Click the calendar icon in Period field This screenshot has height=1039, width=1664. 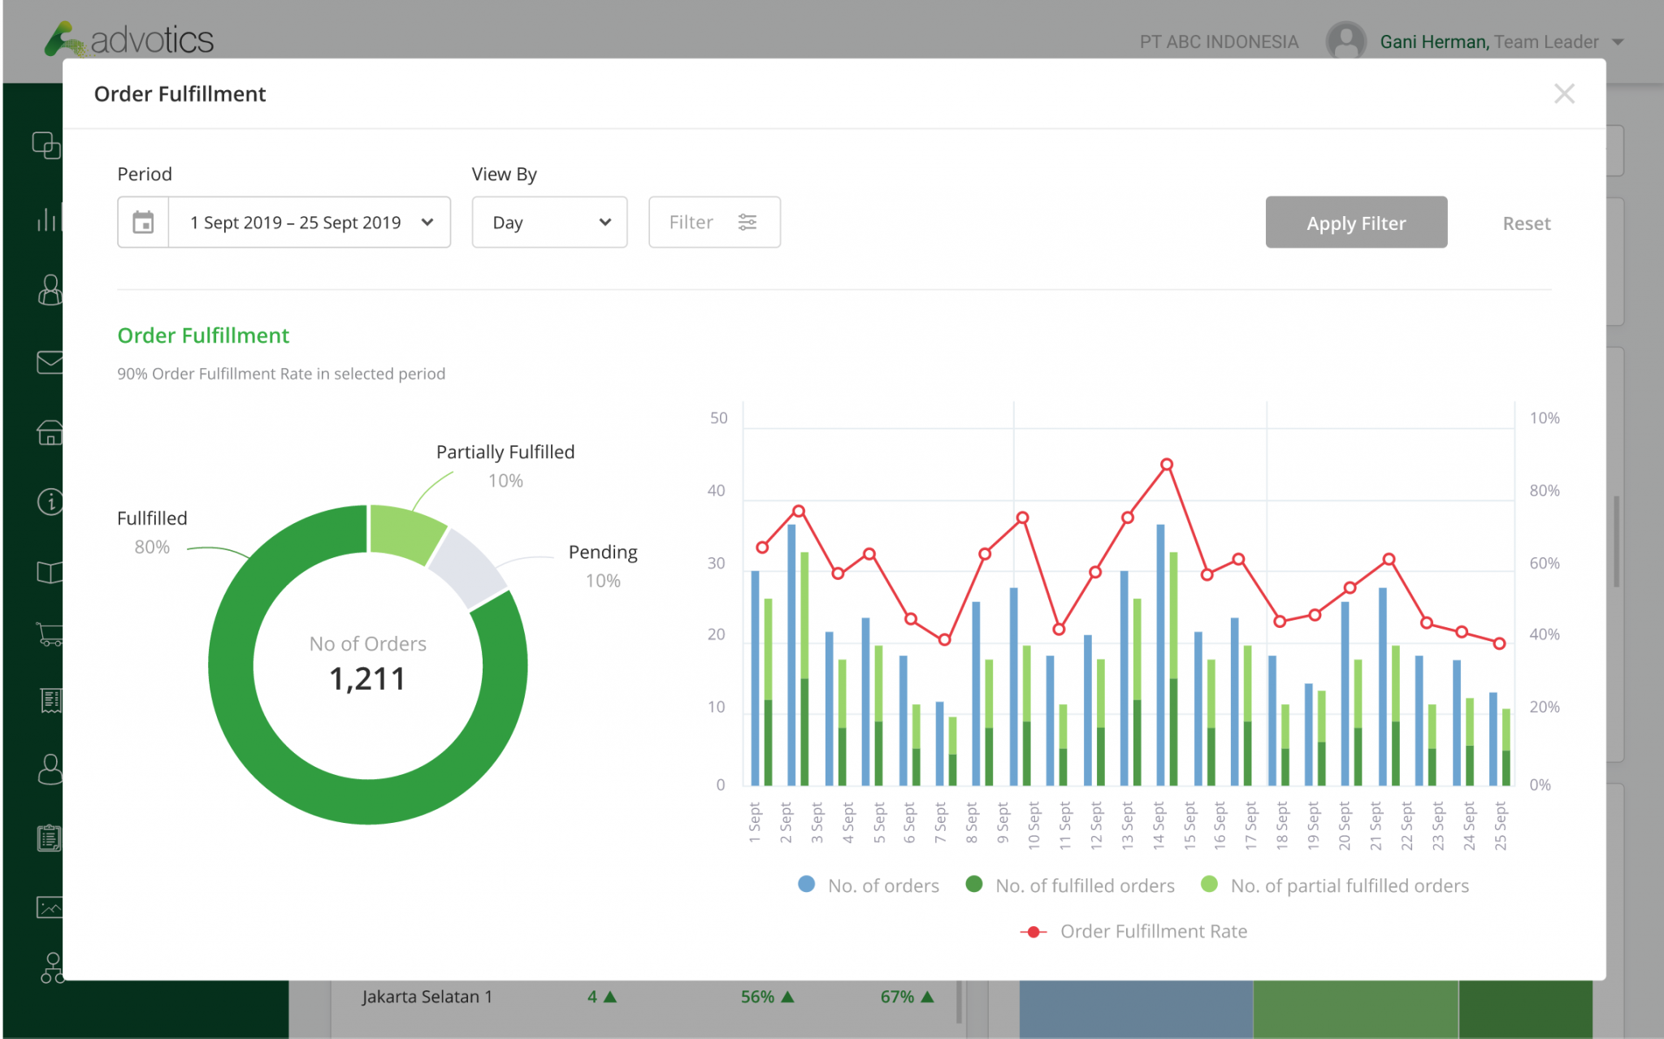143,223
